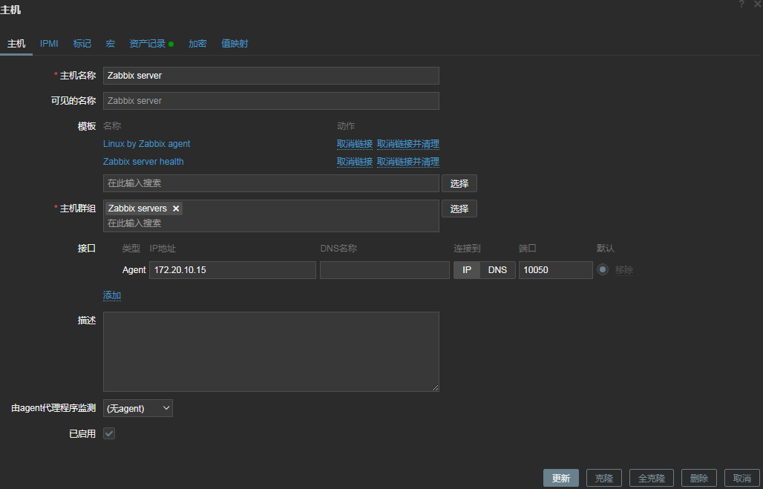Click the 已启用 label text

click(x=82, y=433)
